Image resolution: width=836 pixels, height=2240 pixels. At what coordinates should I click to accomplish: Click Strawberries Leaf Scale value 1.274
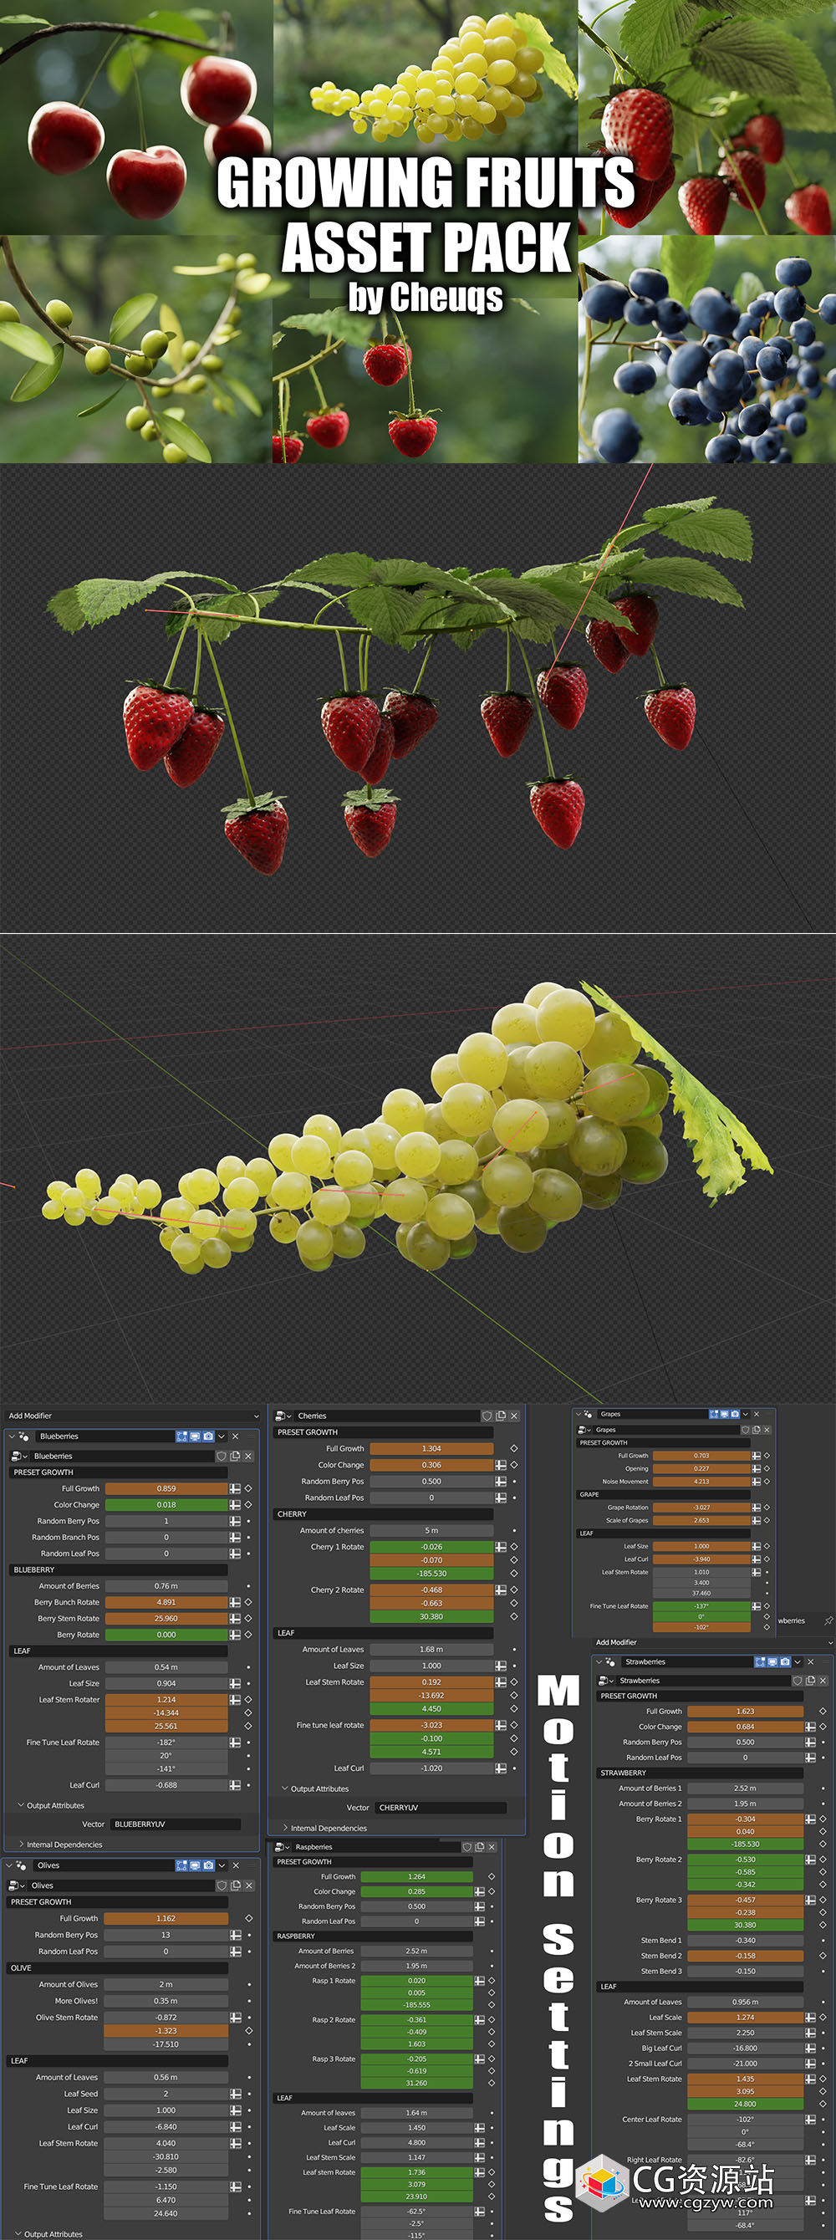point(745,2018)
